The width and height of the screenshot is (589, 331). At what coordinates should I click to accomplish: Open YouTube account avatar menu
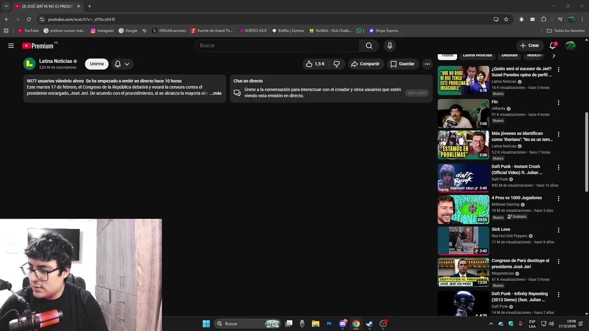[x=570, y=46]
